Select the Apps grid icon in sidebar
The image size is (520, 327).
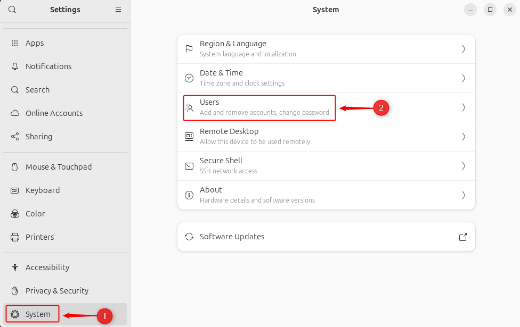pyautogui.click(x=14, y=43)
